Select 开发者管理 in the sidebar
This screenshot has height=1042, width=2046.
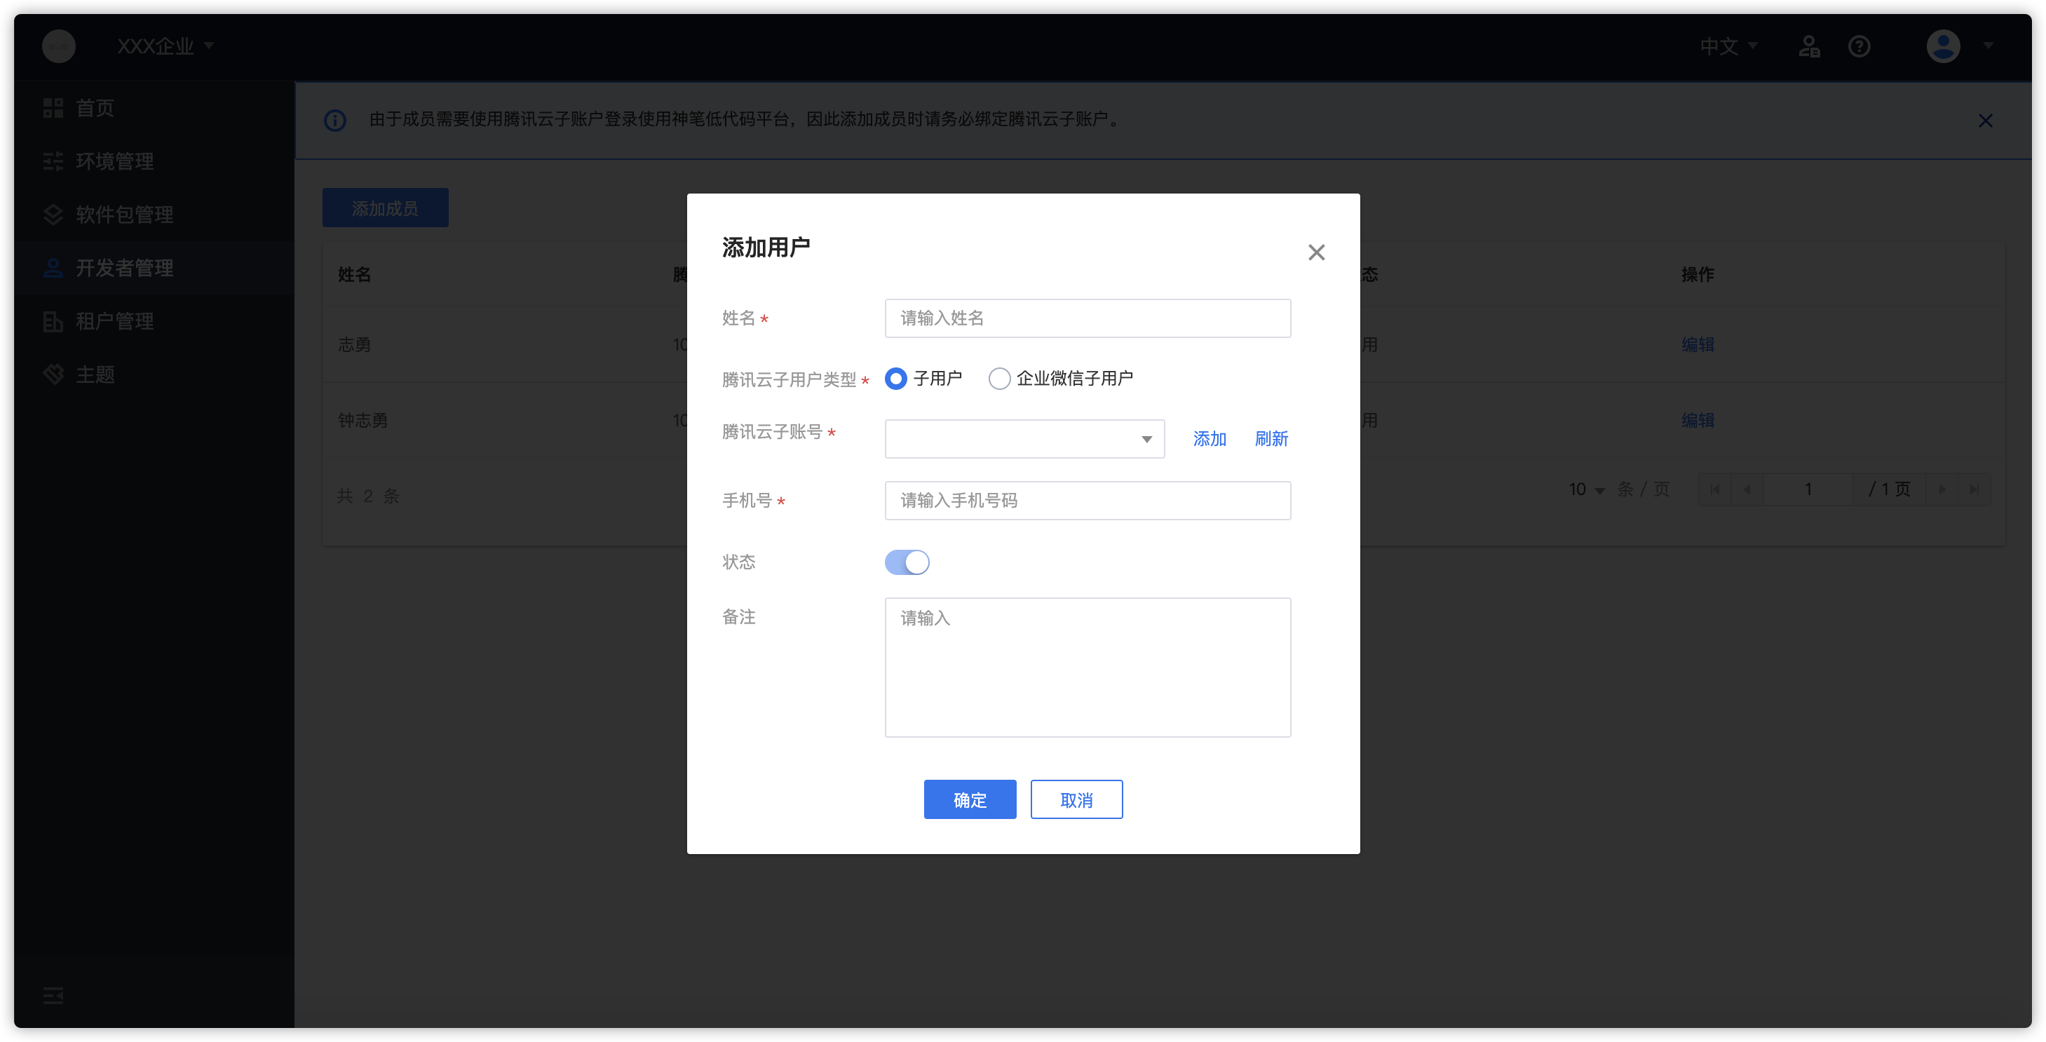(154, 268)
